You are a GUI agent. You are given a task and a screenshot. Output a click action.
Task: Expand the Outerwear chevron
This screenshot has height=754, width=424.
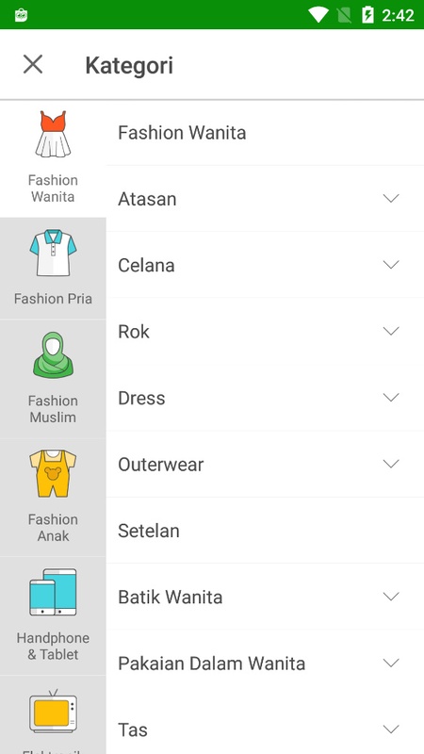(391, 464)
